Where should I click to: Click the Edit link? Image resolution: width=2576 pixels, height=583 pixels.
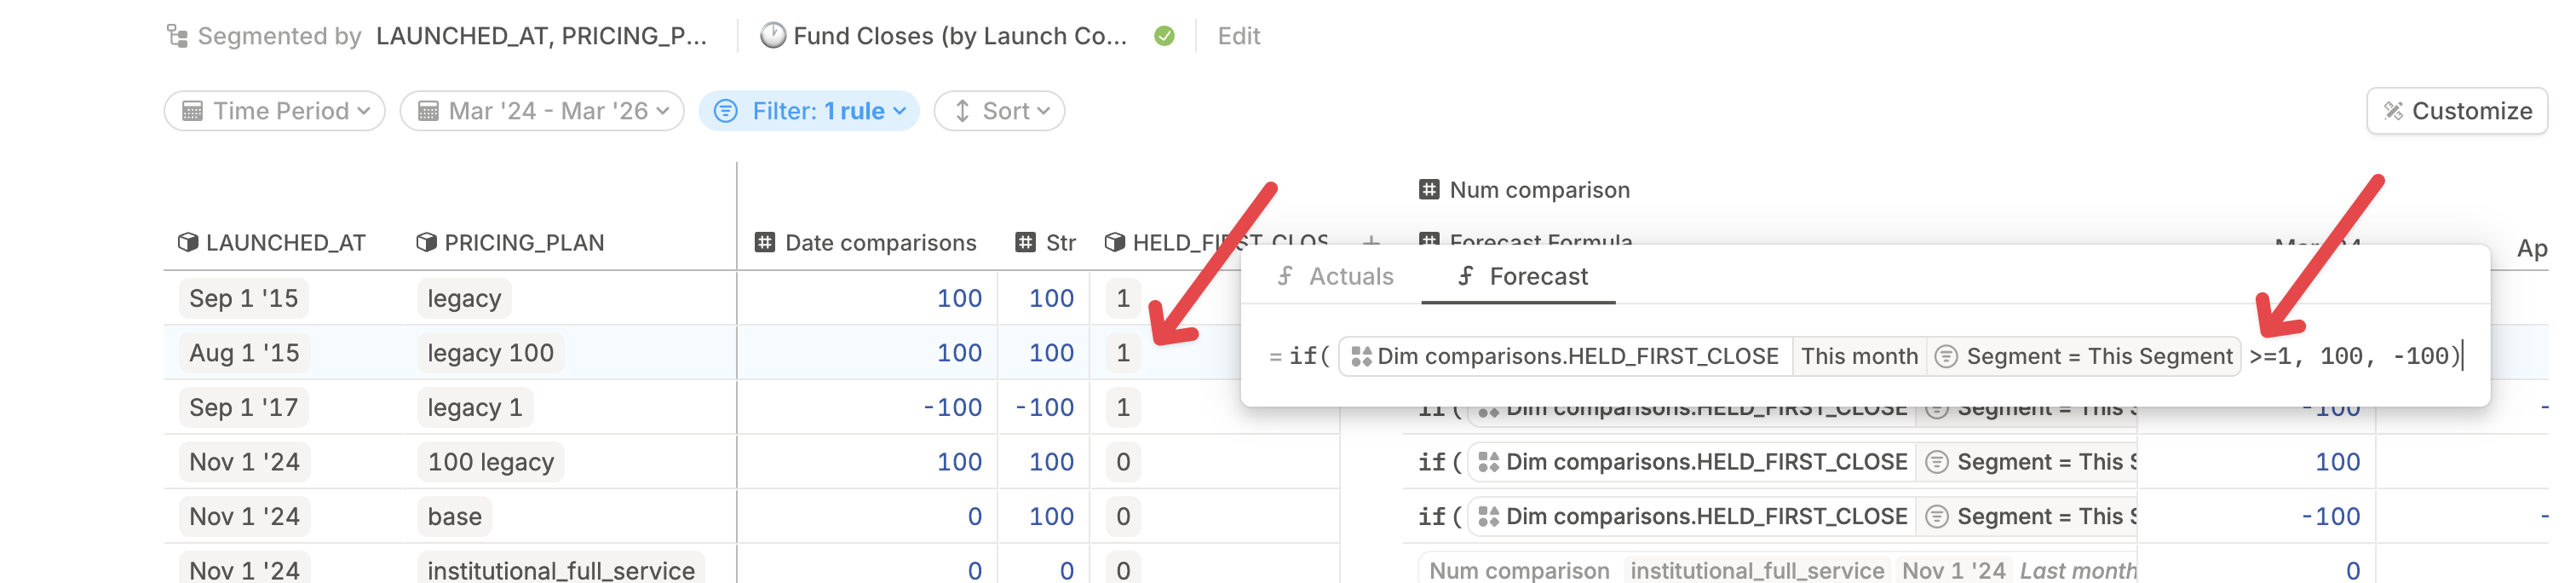1238,36
